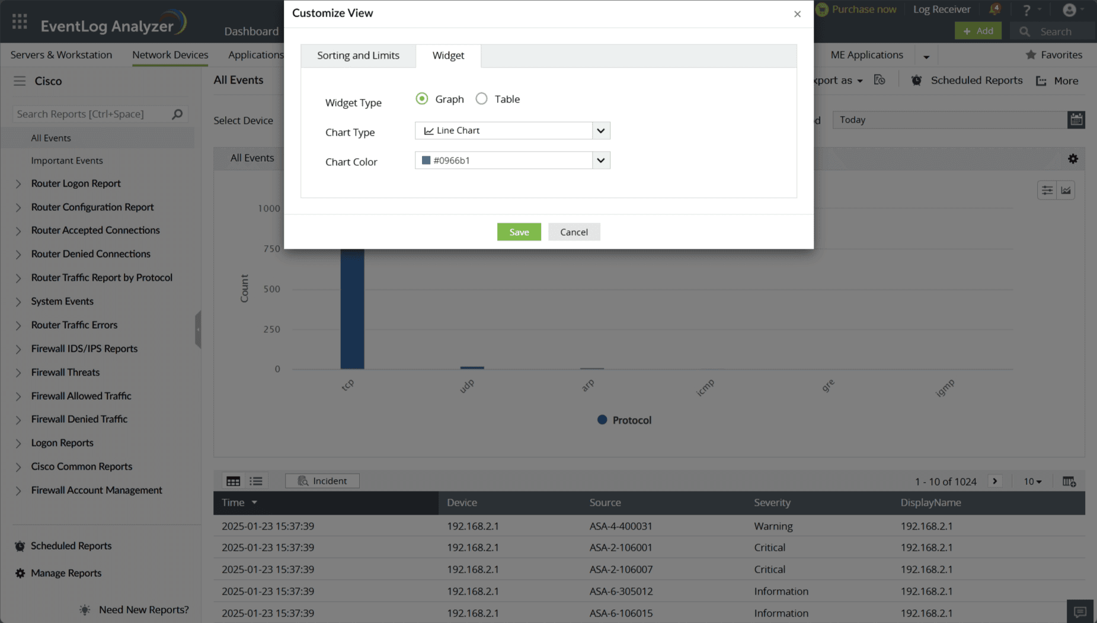The height and width of the screenshot is (623, 1097).
Task: Open the notifications bell icon
Action: point(994,9)
